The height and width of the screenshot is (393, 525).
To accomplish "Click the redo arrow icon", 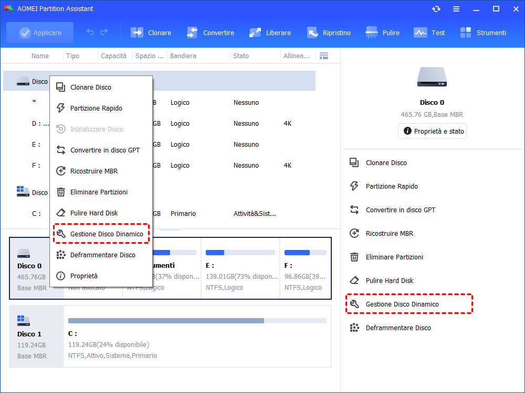I will pyautogui.click(x=104, y=32).
